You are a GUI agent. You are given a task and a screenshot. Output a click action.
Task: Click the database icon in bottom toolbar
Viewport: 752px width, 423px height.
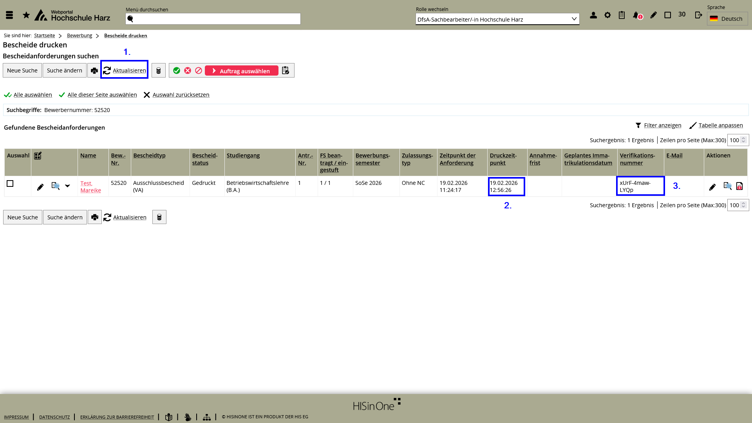[159, 217]
